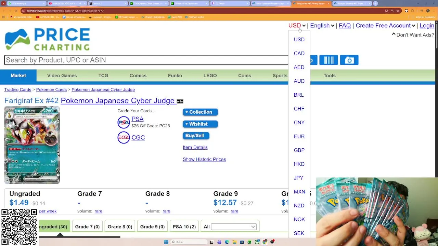Open the Item Details link

[195, 147]
